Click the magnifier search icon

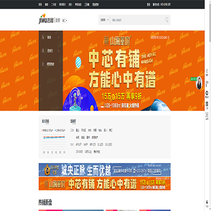[x=167, y=20]
